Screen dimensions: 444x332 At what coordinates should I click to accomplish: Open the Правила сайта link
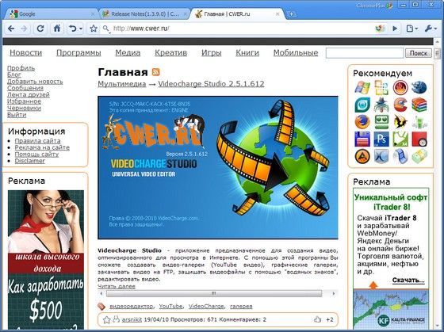point(37,141)
